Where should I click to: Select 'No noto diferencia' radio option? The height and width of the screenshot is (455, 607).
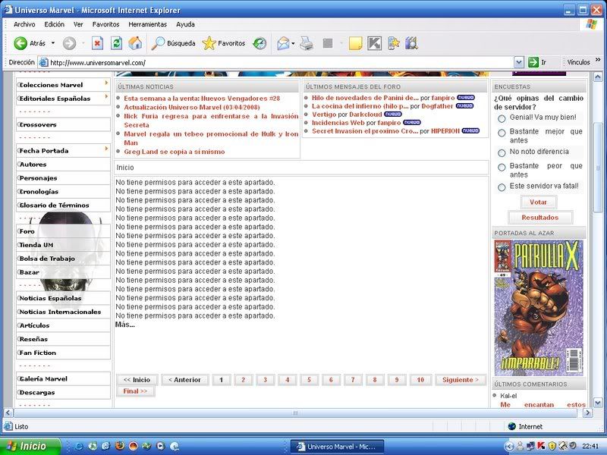click(502, 153)
